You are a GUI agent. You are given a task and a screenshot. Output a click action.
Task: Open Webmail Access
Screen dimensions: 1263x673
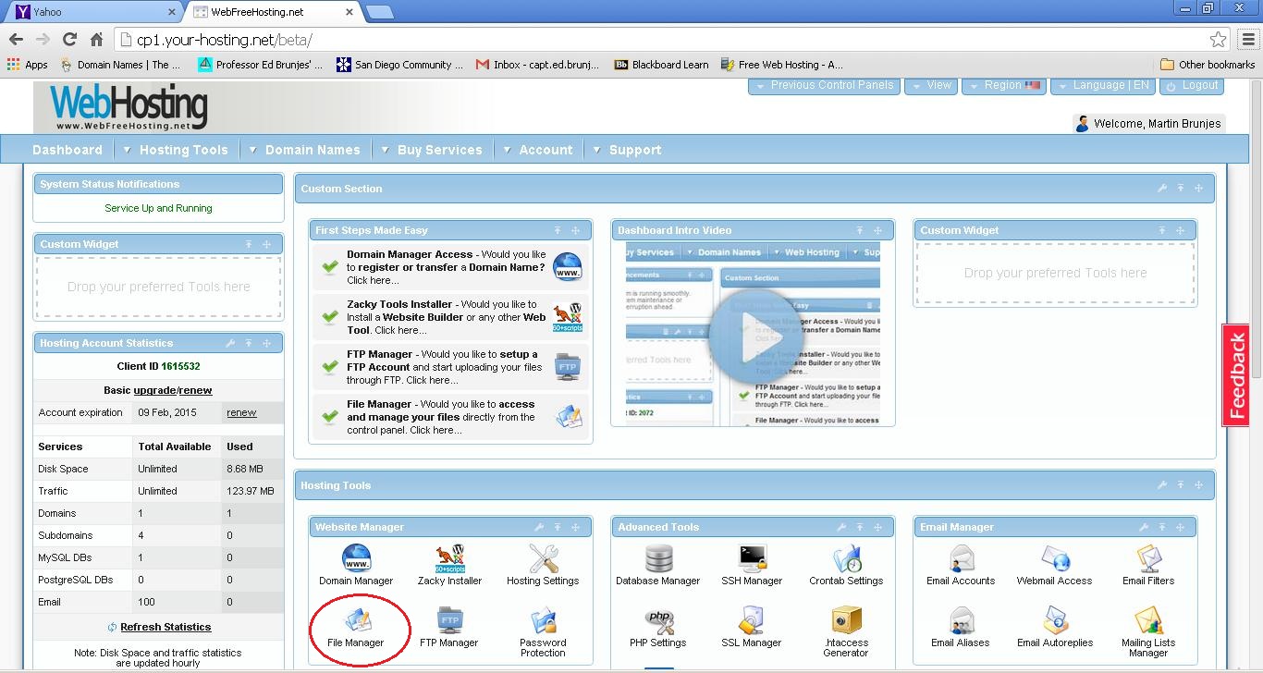[x=1055, y=558]
